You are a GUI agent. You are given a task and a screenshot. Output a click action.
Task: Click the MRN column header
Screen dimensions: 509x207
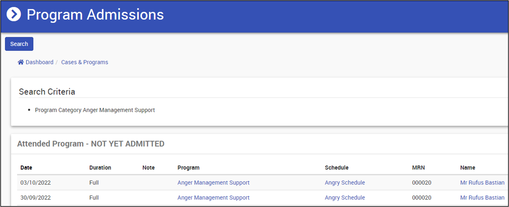click(x=418, y=168)
